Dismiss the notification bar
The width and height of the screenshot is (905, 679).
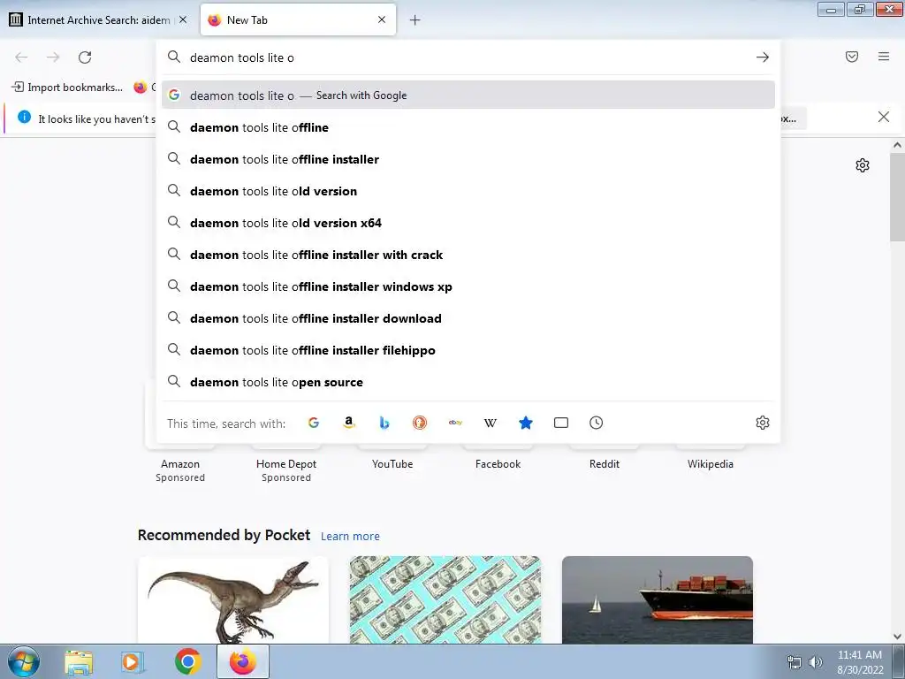click(884, 118)
